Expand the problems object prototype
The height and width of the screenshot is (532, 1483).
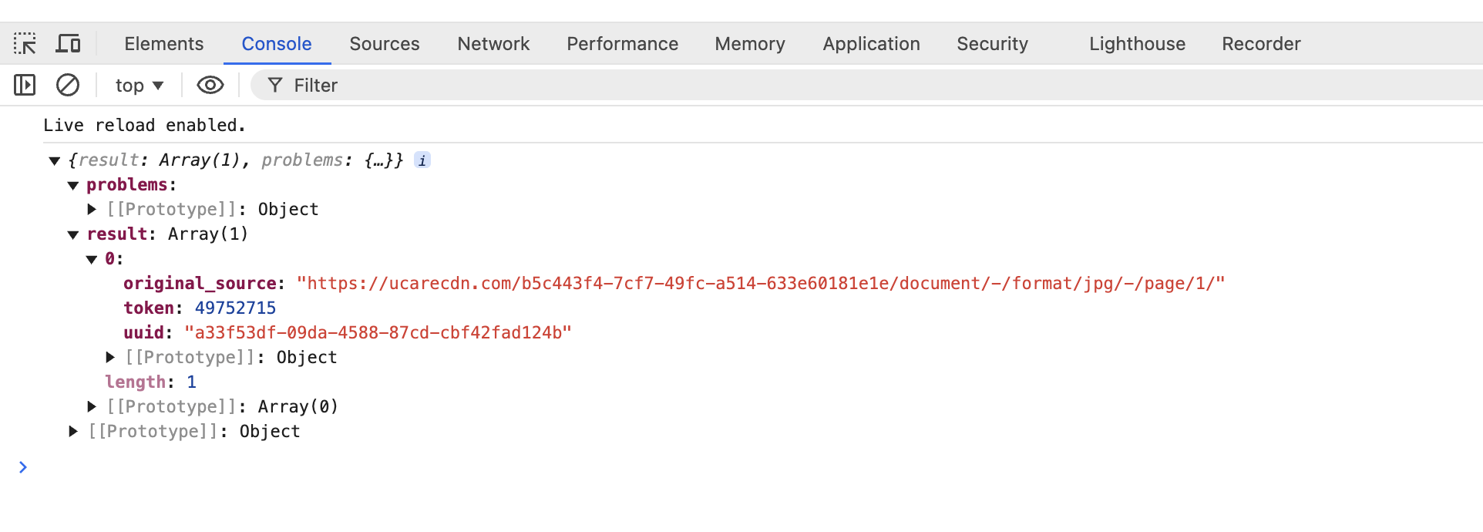(x=91, y=208)
